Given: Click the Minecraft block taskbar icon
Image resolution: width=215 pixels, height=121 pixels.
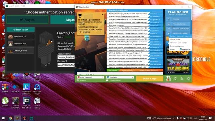Looking at the screenshot, I should (17, 118).
